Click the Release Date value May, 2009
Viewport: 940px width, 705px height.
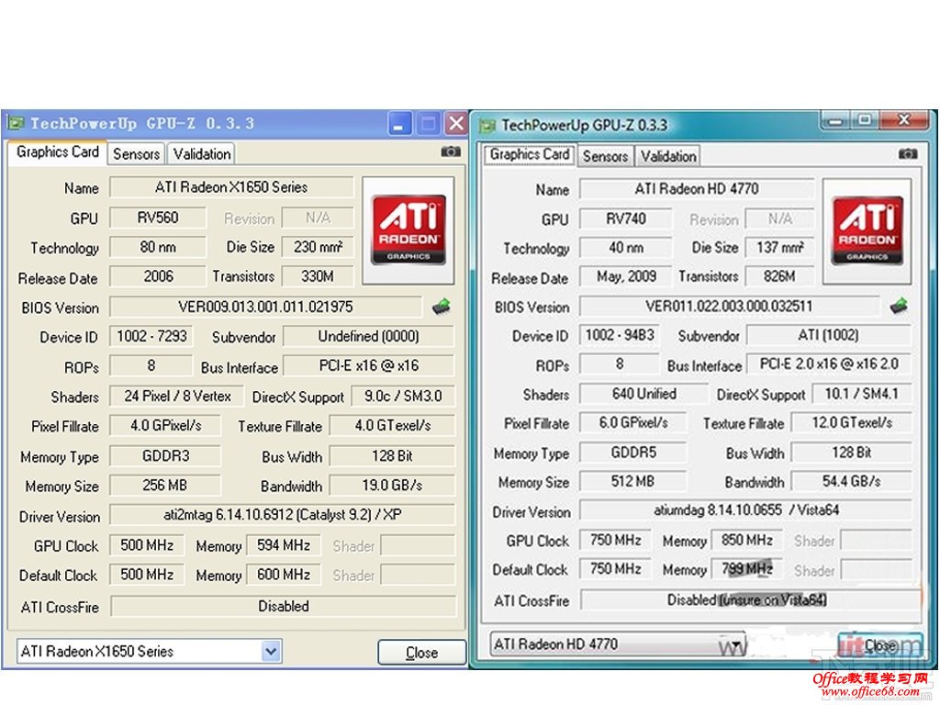(x=625, y=276)
